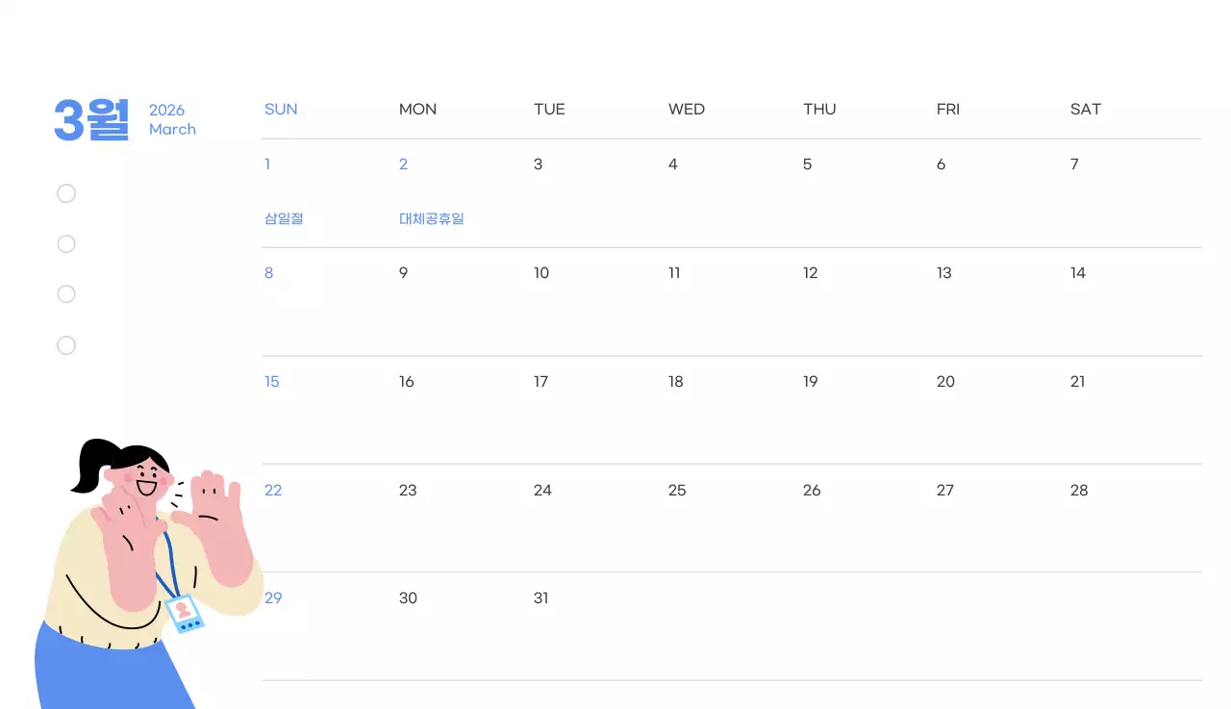
Task: Open the 대체공휴일 holiday label
Action: (x=432, y=219)
